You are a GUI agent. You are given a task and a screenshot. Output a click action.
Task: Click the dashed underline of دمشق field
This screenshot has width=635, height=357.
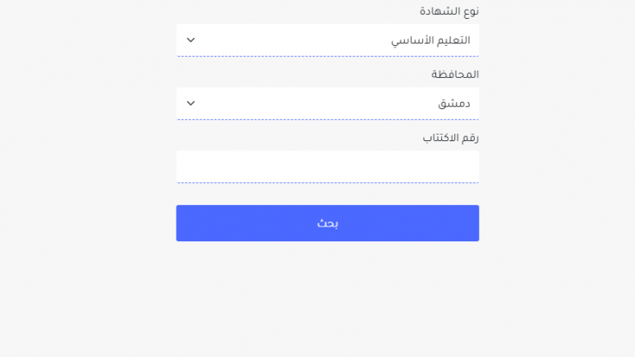coord(327,119)
